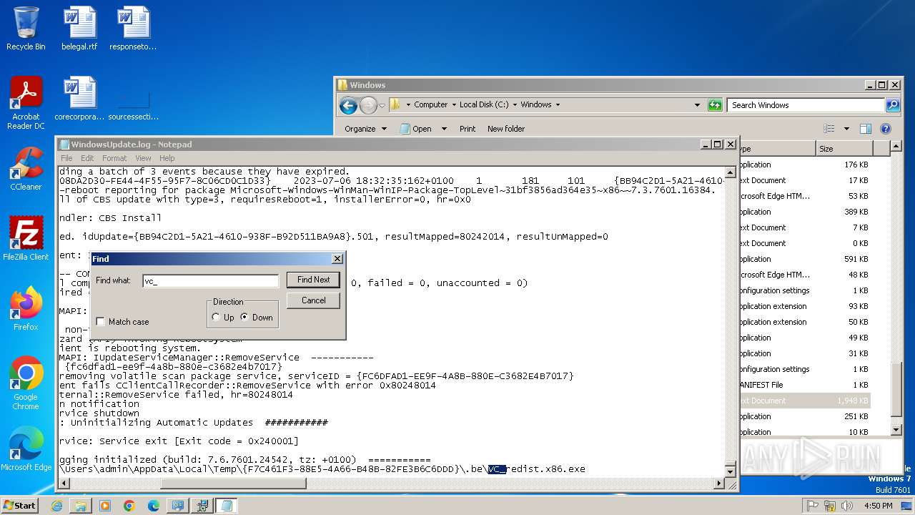The image size is (915, 515).
Task: Open belegal.rtf document on desktop
Action: 80,29
